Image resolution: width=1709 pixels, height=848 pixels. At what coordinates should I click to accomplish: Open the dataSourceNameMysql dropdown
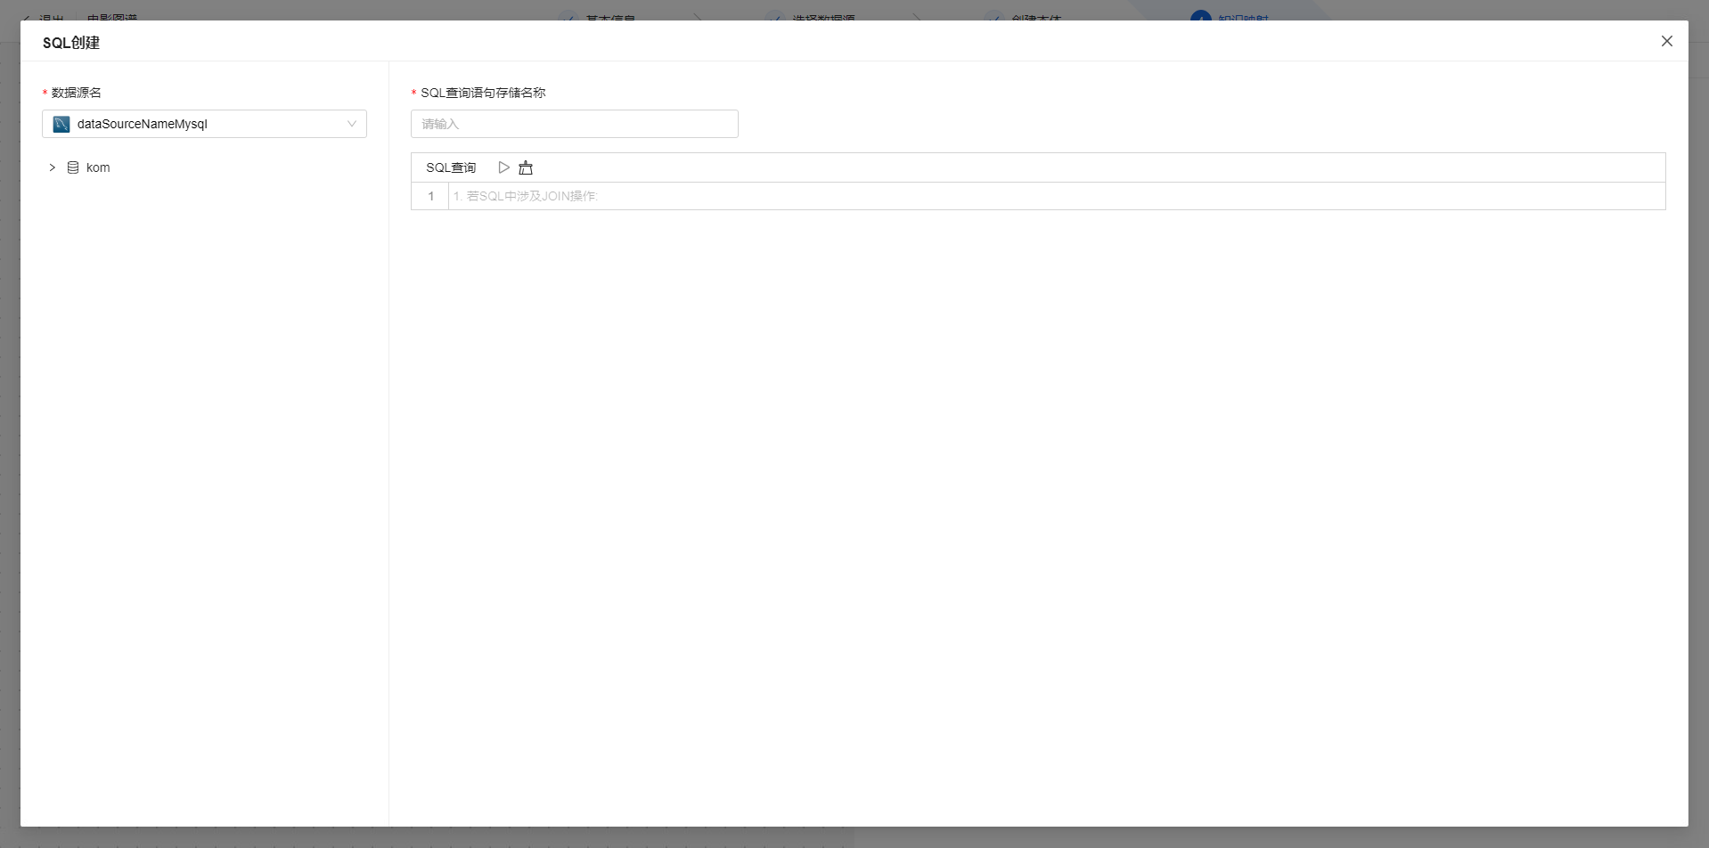[204, 124]
